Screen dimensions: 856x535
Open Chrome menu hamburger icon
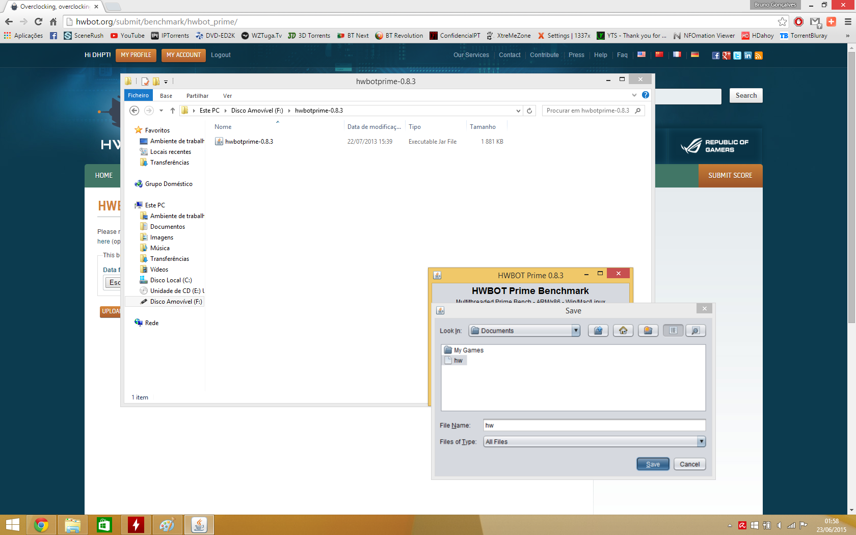848,21
